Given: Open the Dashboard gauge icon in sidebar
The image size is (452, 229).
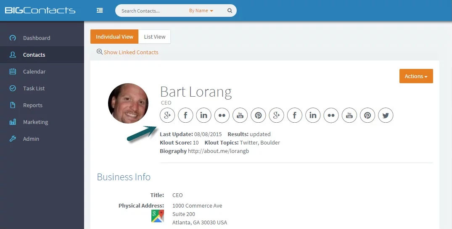Looking at the screenshot, I should [13, 38].
